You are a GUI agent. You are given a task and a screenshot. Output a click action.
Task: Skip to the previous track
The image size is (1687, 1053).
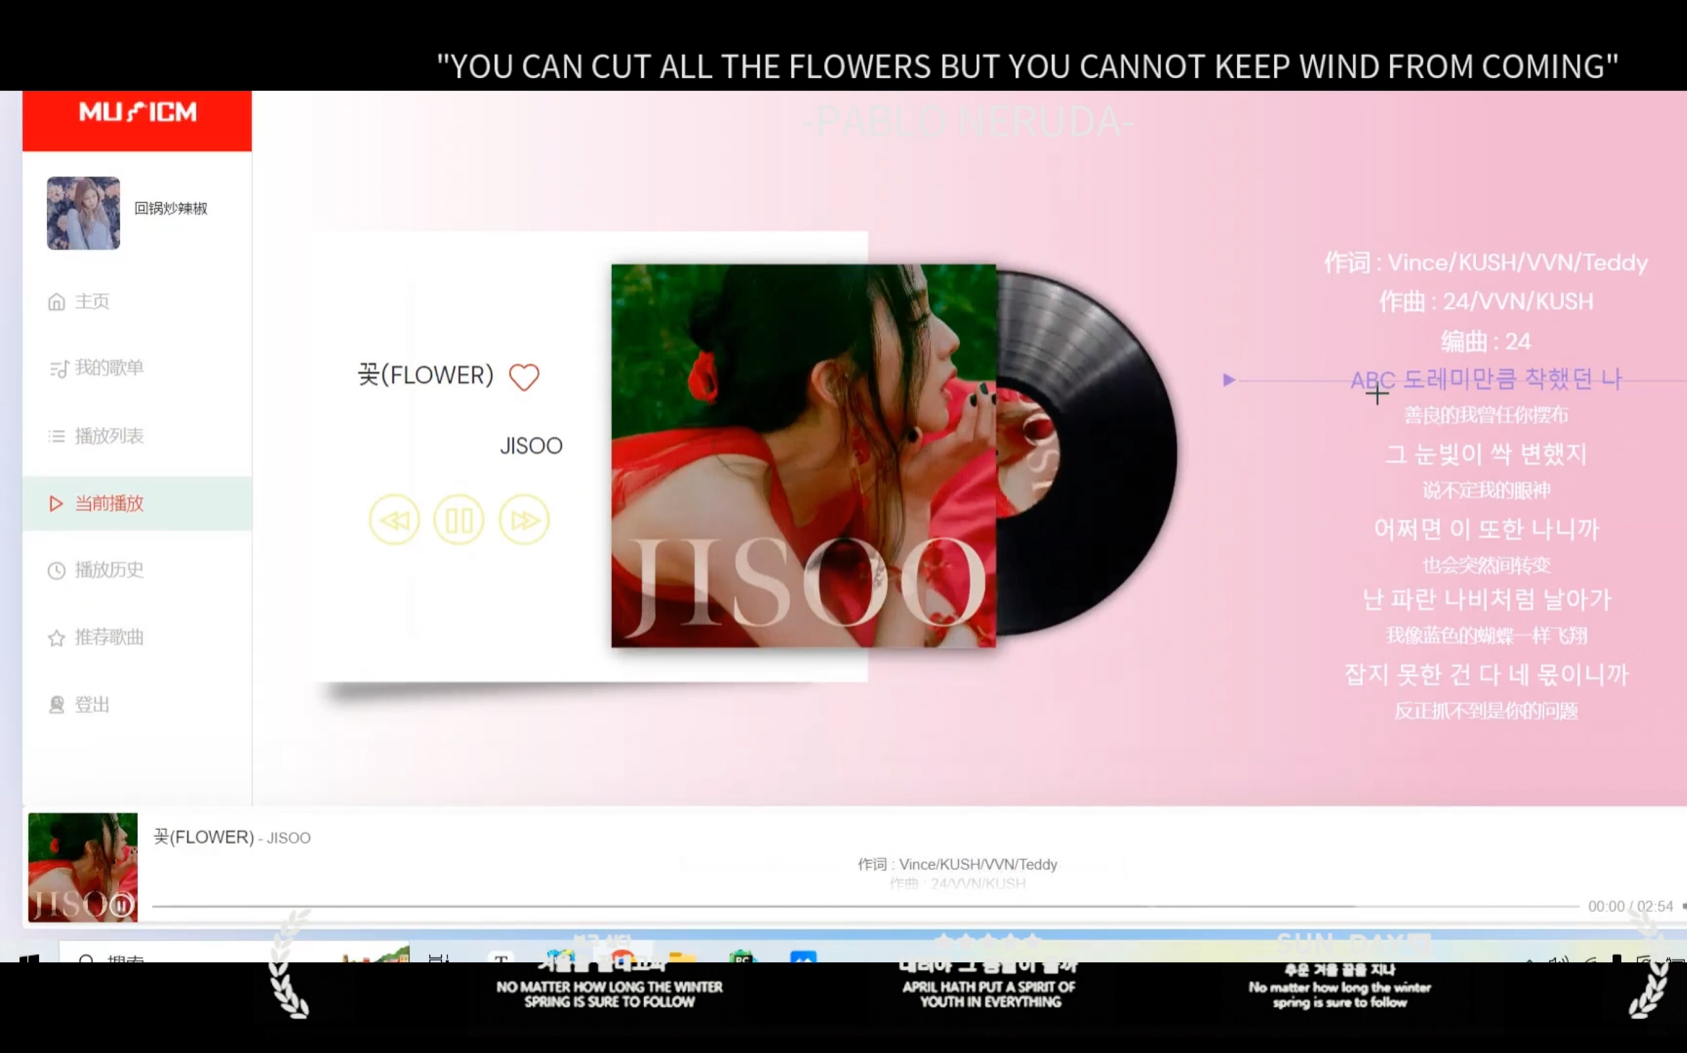coord(394,520)
